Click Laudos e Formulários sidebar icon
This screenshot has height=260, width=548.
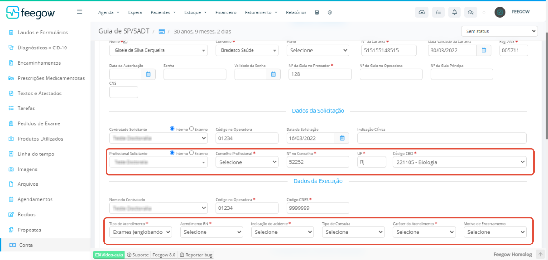click(11, 32)
